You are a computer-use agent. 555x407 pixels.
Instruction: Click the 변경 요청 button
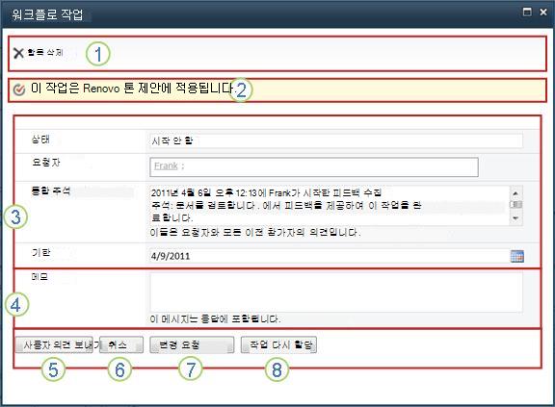coord(192,344)
